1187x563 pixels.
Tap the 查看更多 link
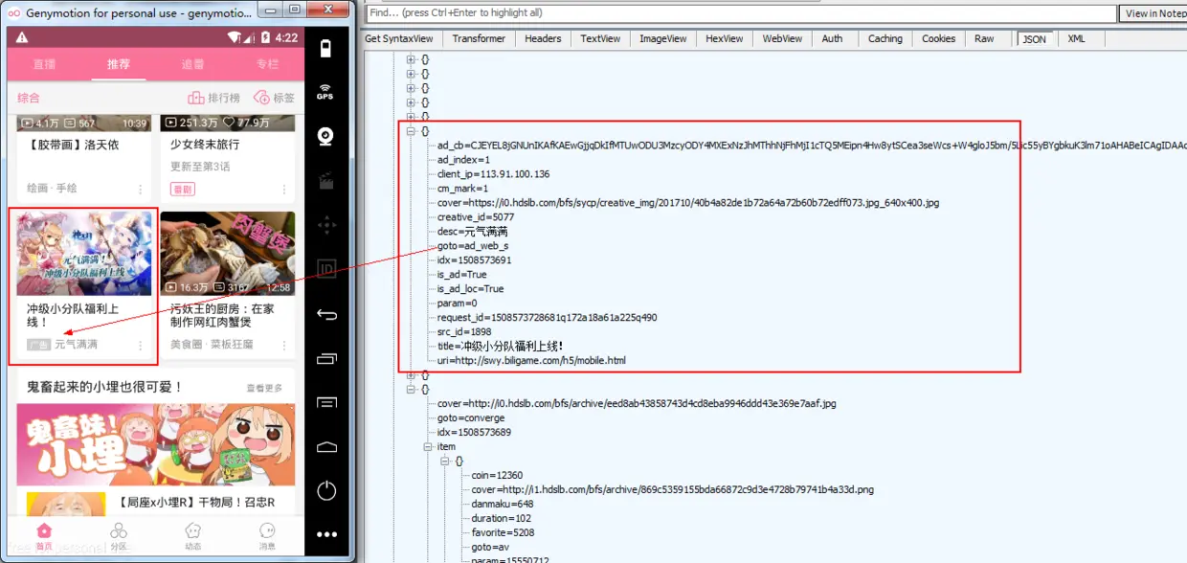pyautogui.click(x=265, y=388)
